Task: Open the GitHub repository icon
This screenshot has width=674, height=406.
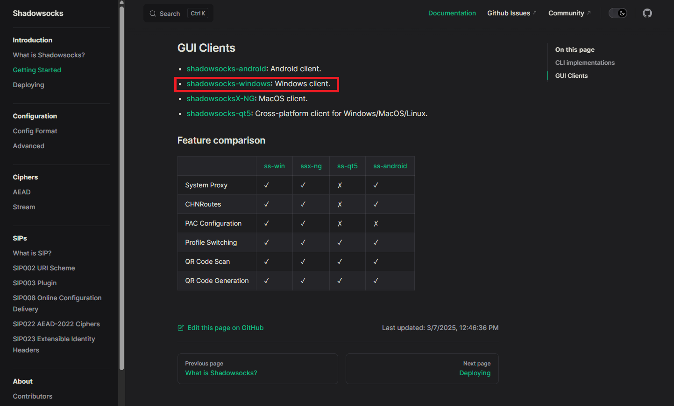Action: coord(647,13)
